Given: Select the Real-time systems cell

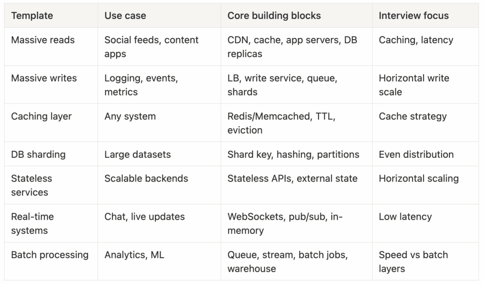Looking at the screenshot, I should click(33, 224).
